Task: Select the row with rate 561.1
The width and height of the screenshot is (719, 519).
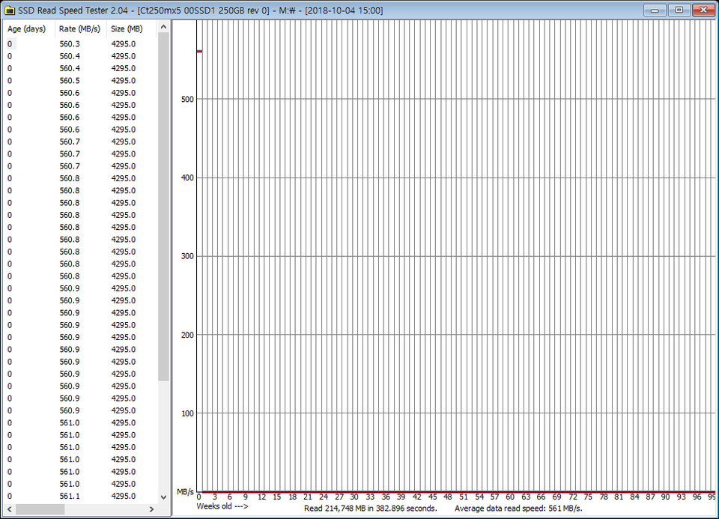Action: (80, 496)
